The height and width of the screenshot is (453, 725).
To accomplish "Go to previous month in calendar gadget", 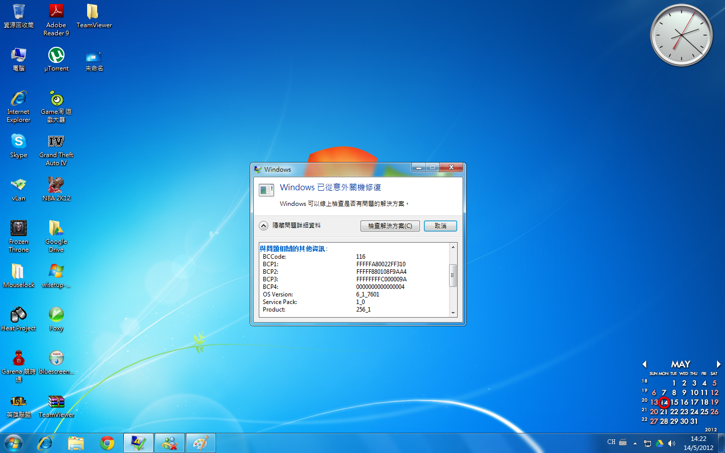I will pos(644,364).
